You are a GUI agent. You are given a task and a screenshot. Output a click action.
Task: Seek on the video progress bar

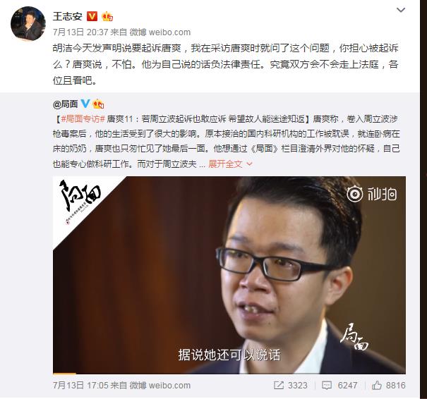229,373
